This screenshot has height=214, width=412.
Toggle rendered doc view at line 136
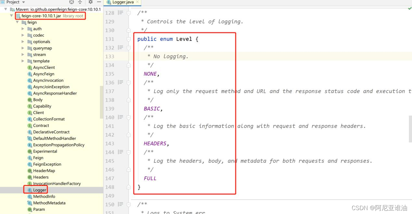(x=120, y=82)
